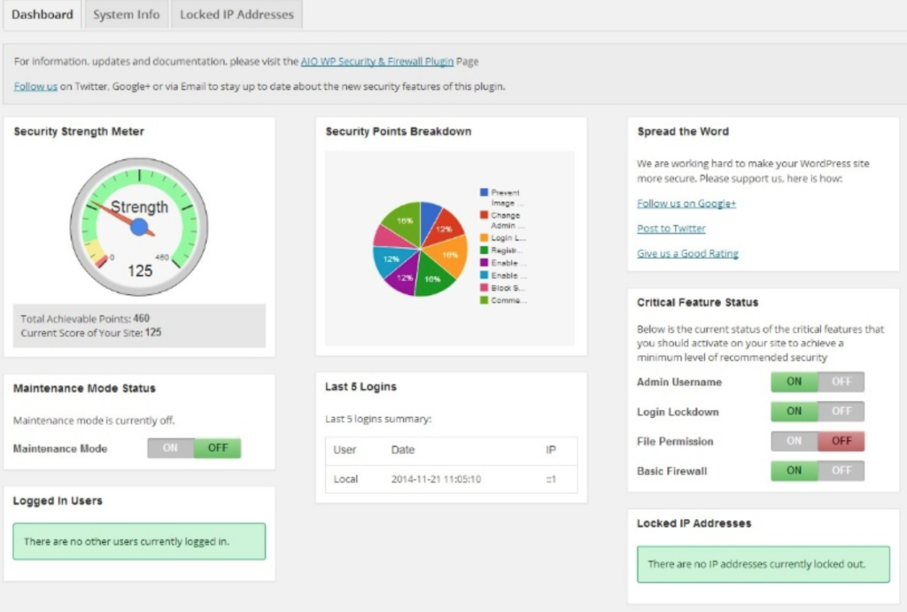
Task: Toggle the Maintenance Mode switch
Action: click(x=194, y=448)
